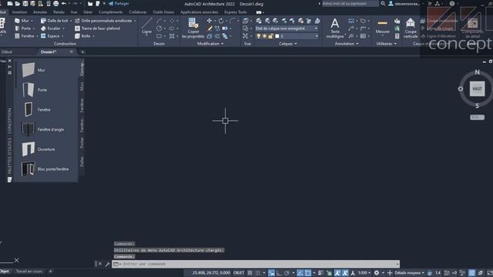Open user account dropdown
Viewport: 493px width, 277px height.
click(x=405, y=4)
